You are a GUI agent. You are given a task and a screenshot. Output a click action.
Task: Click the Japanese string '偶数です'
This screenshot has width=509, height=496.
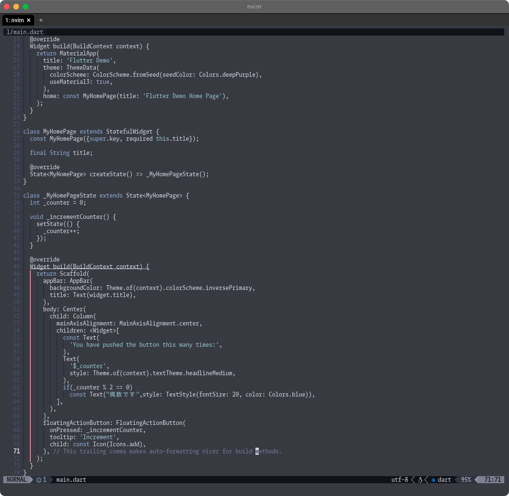pyautogui.click(x=123, y=395)
